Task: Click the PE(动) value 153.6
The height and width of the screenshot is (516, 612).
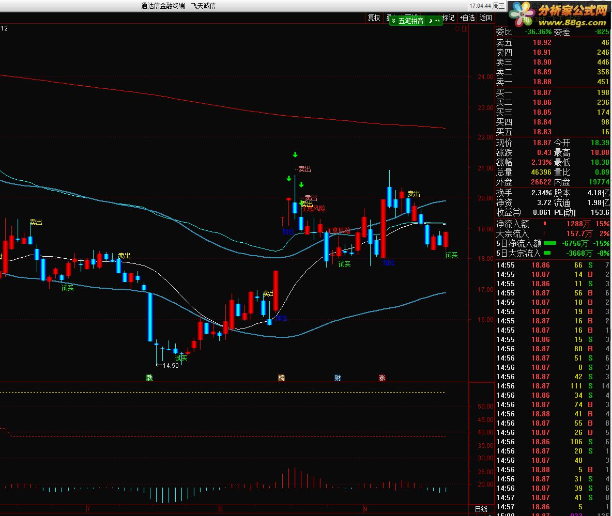Action: pos(600,212)
